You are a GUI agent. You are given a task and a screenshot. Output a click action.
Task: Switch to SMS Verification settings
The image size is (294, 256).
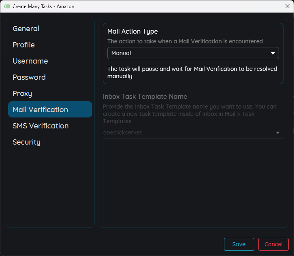[x=40, y=126]
